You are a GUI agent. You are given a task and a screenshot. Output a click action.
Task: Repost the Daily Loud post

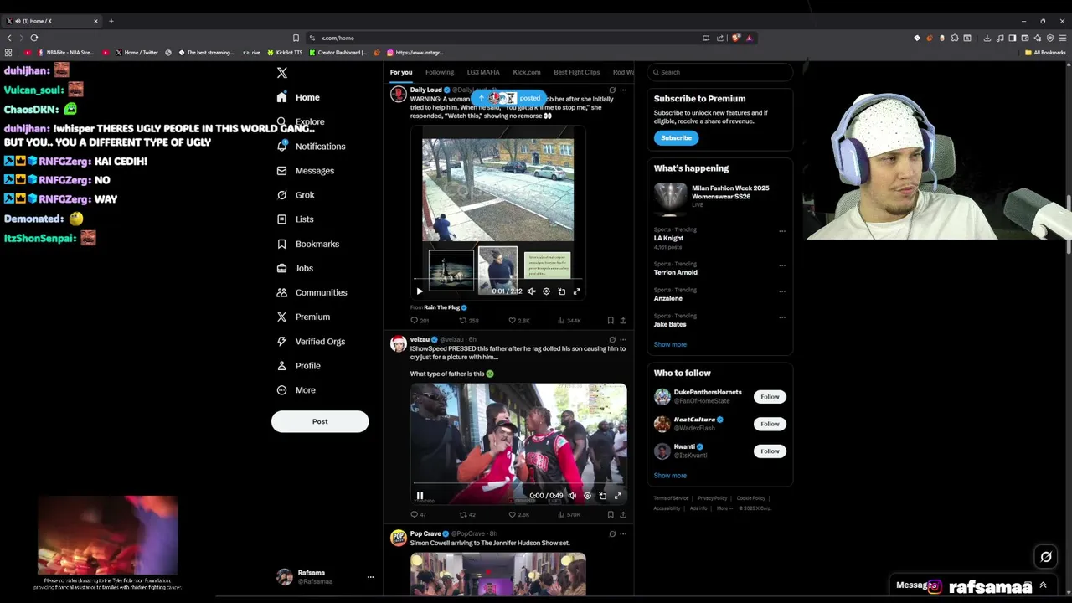coord(468,321)
